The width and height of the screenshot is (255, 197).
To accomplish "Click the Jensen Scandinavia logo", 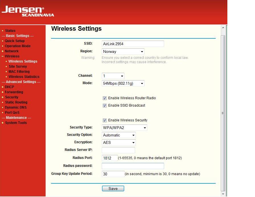I will point(28,11).
